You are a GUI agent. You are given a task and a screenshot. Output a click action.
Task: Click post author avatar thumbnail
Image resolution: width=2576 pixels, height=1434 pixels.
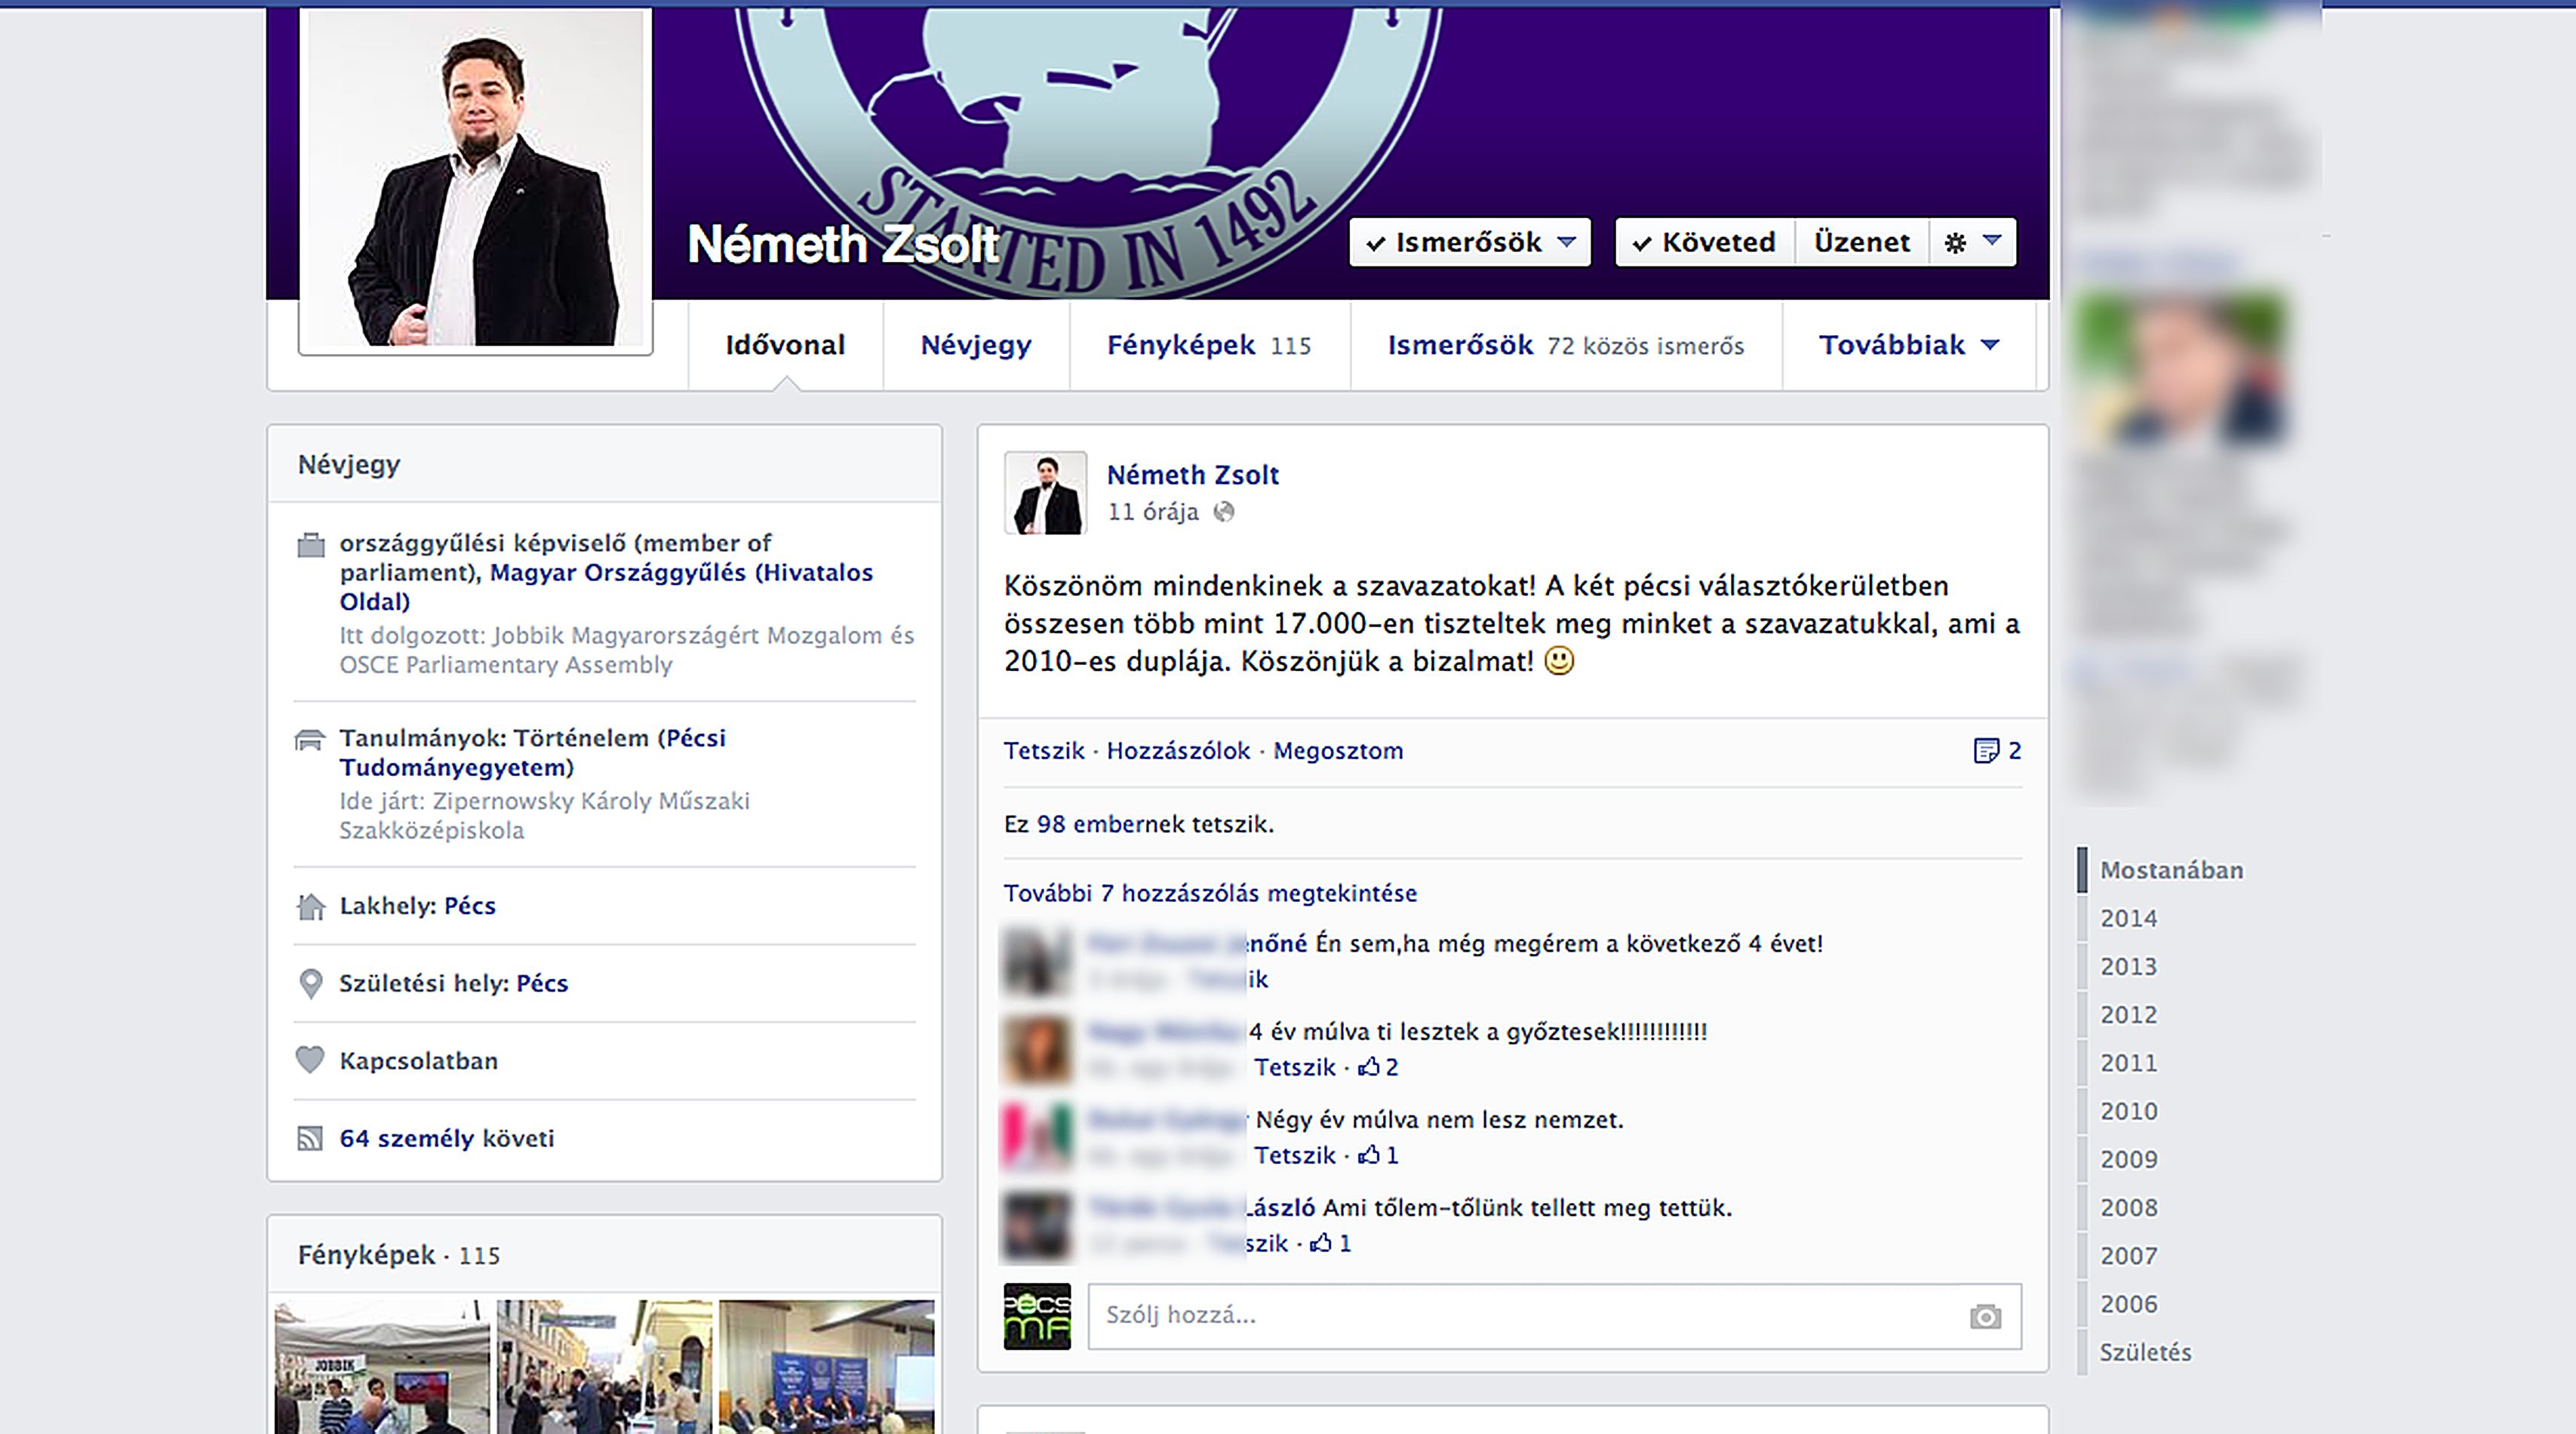click(x=1045, y=492)
